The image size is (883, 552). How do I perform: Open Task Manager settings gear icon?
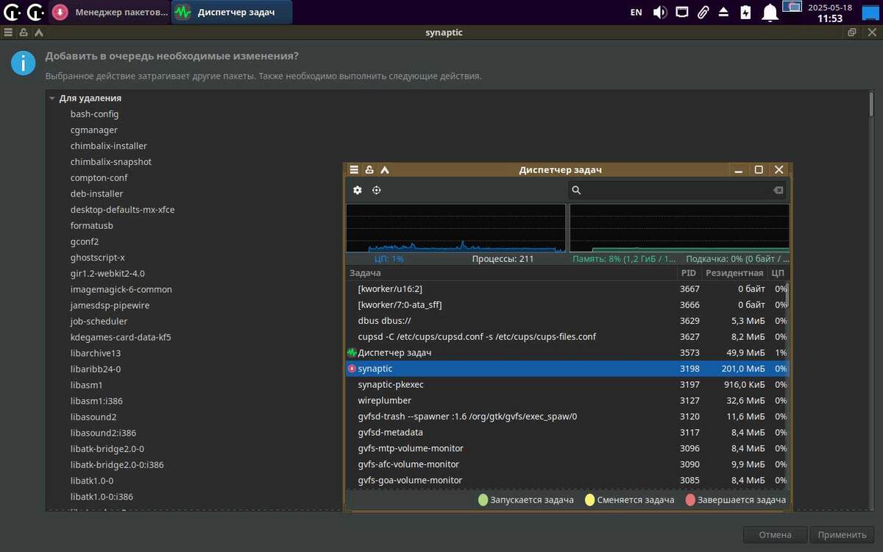click(358, 190)
